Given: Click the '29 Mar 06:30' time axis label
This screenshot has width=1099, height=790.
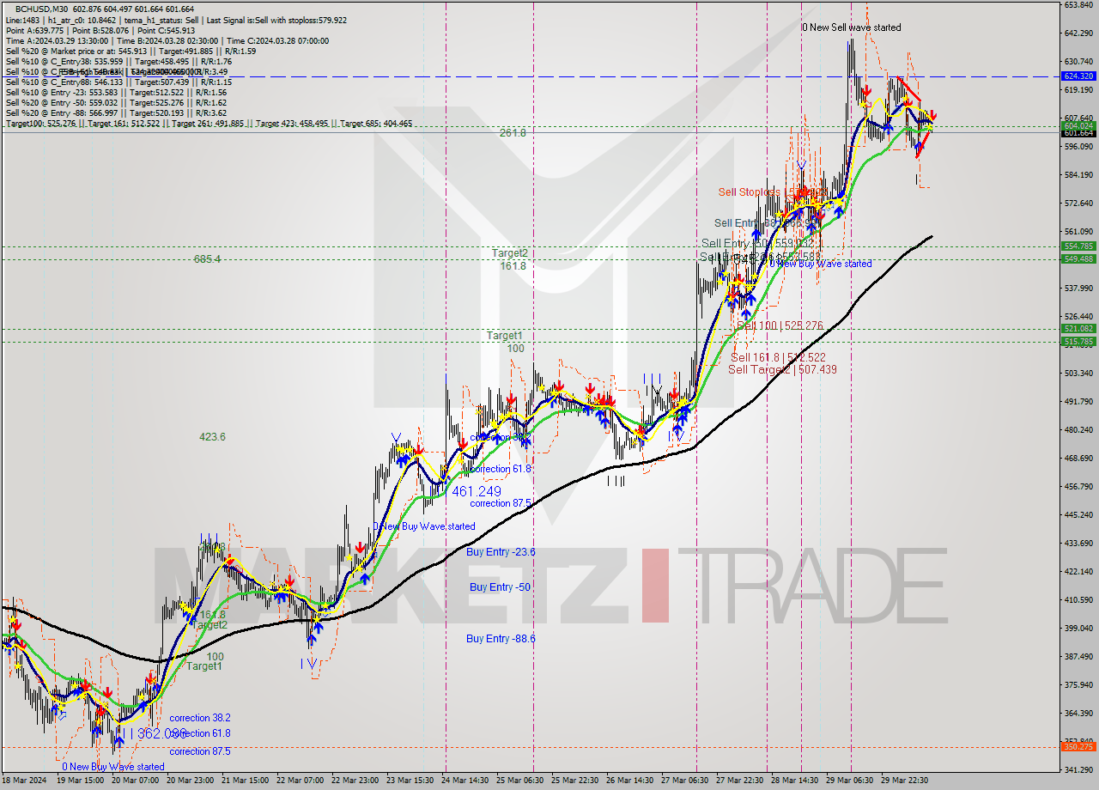Looking at the screenshot, I should tap(850, 781).
